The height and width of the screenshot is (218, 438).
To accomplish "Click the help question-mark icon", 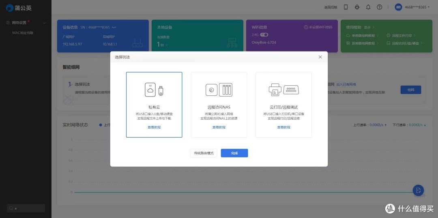I will coord(379,7).
